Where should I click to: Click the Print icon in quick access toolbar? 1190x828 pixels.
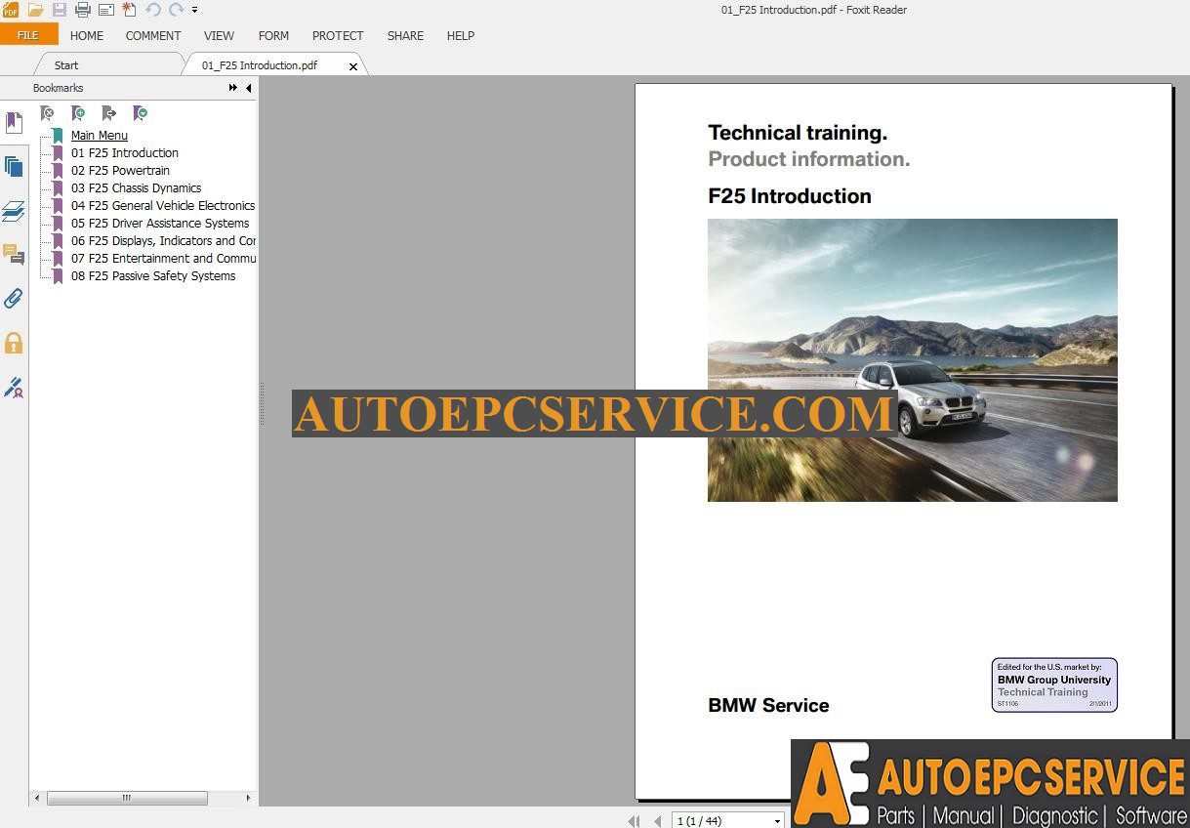[82, 10]
